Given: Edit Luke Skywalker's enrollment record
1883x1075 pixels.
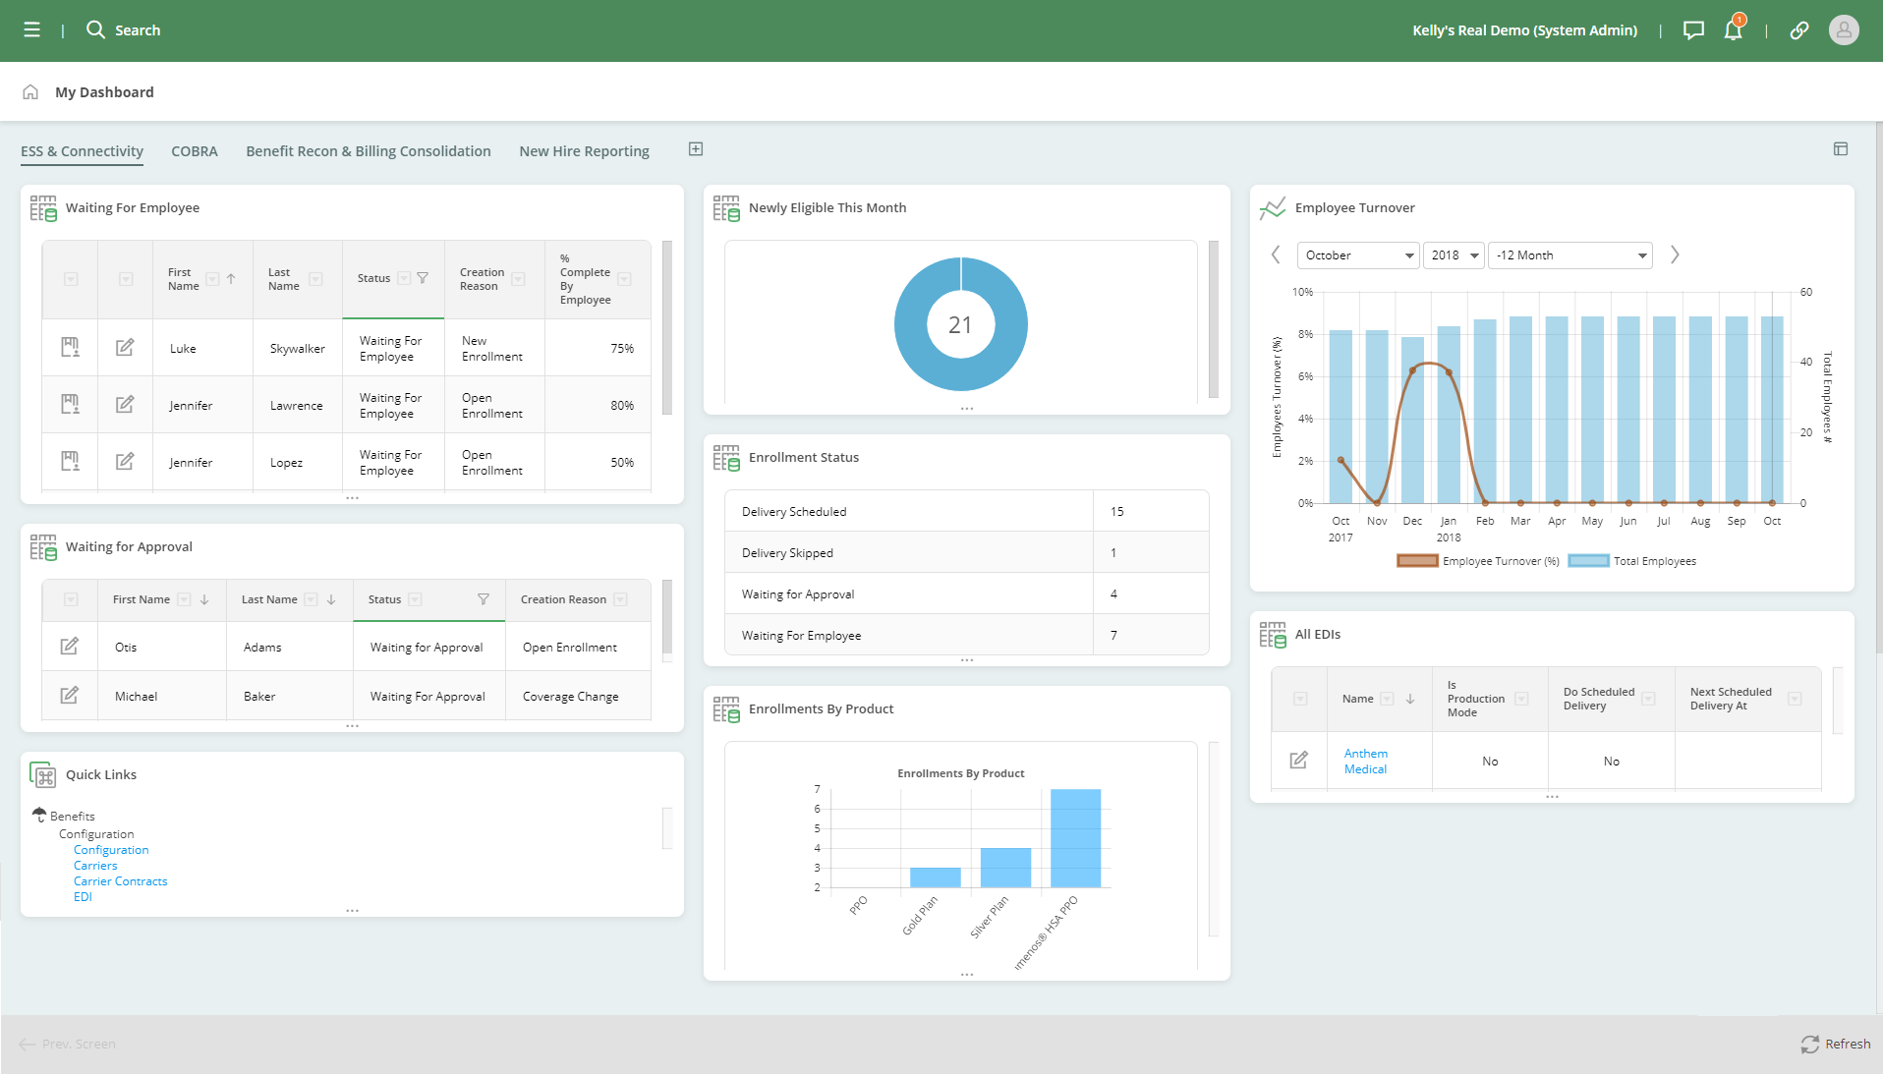Looking at the screenshot, I should pos(125,348).
